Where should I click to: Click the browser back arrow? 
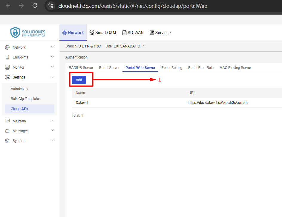(x=8, y=6)
